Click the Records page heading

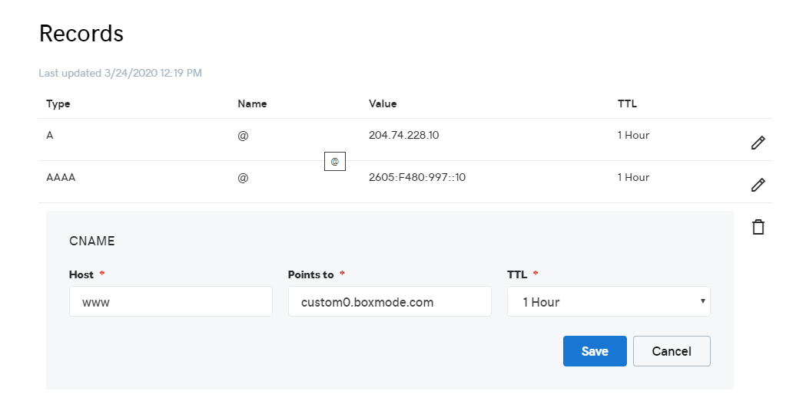[81, 34]
